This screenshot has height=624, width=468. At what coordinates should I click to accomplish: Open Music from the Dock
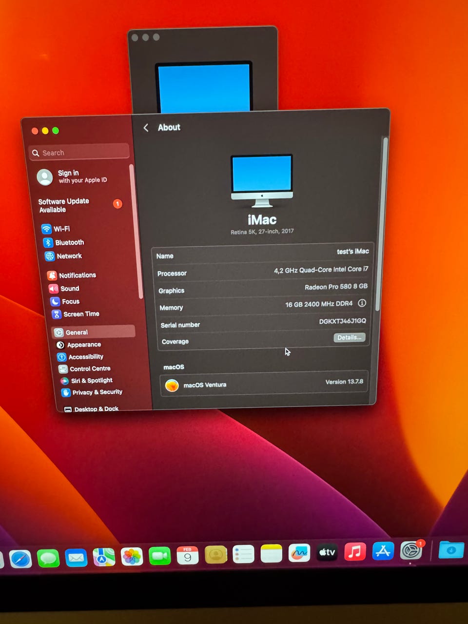click(355, 551)
